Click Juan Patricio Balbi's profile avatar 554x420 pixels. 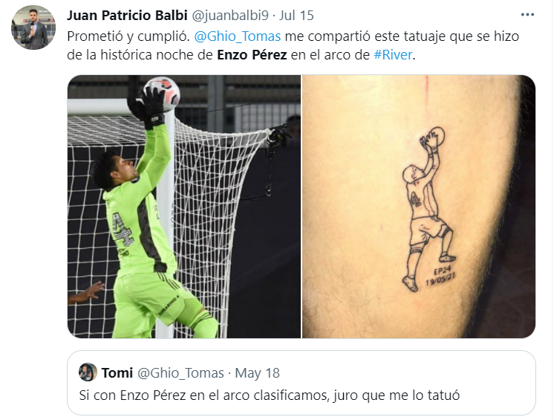(33, 28)
